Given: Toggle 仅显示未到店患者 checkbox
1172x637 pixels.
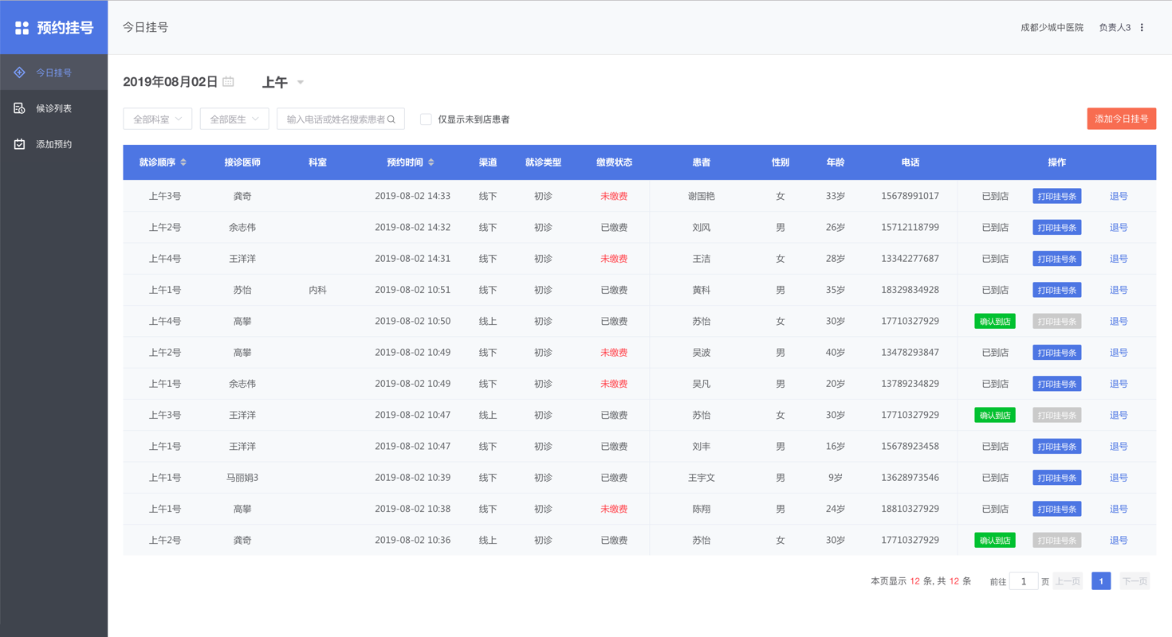Looking at the screenshot, I should pyautogui.click(x=426, y=119).
